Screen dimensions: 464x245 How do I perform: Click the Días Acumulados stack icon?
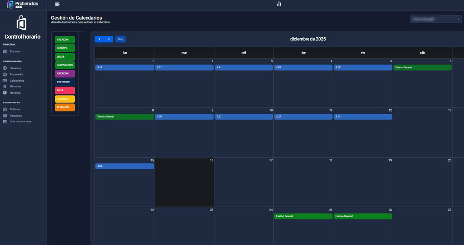(x=5, y=122)
